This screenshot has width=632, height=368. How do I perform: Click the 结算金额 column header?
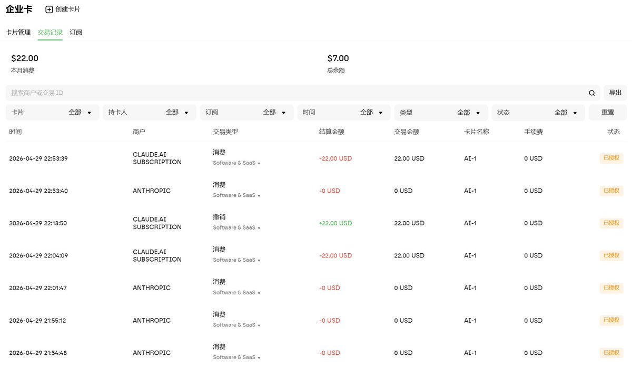(x=332, y=132)
